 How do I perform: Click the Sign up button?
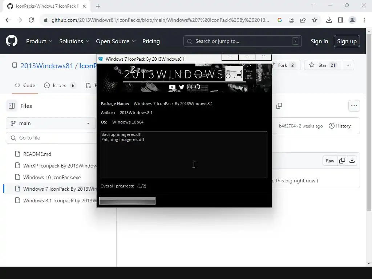347,41
